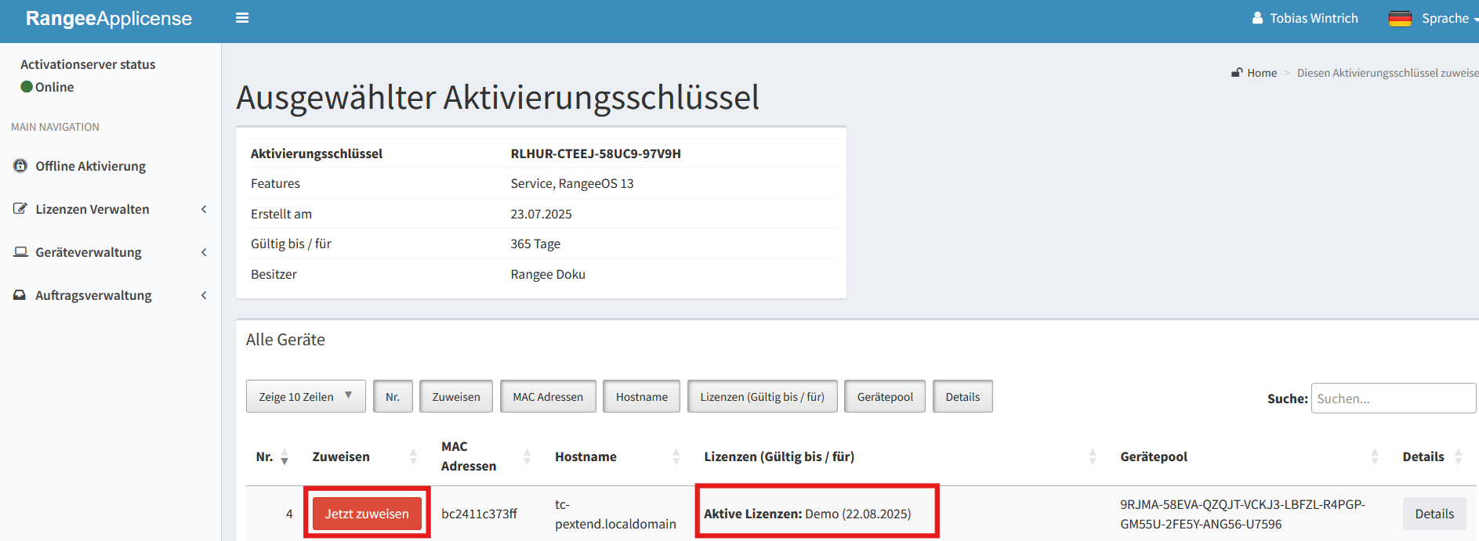This screenshot has width=1479, height=541.
Task: Open the Sprache language menu
Action: pos(1445,18)
